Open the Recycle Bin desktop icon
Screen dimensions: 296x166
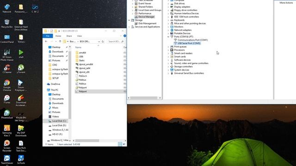coord(7,24)
